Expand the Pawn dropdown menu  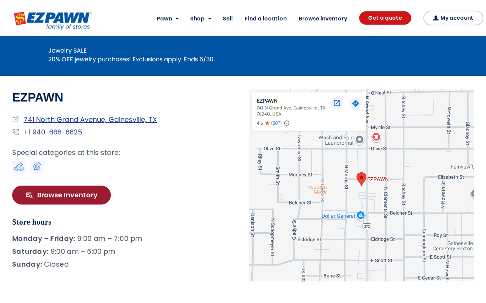tap(168, 19)
